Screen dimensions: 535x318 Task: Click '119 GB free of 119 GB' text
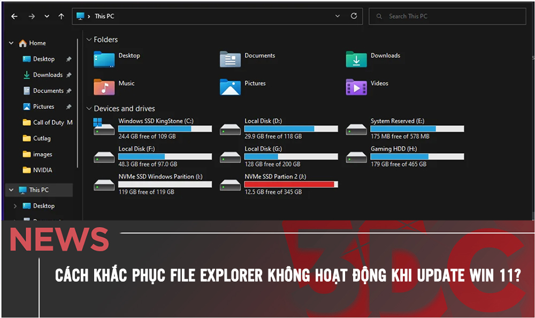[147, 192]
